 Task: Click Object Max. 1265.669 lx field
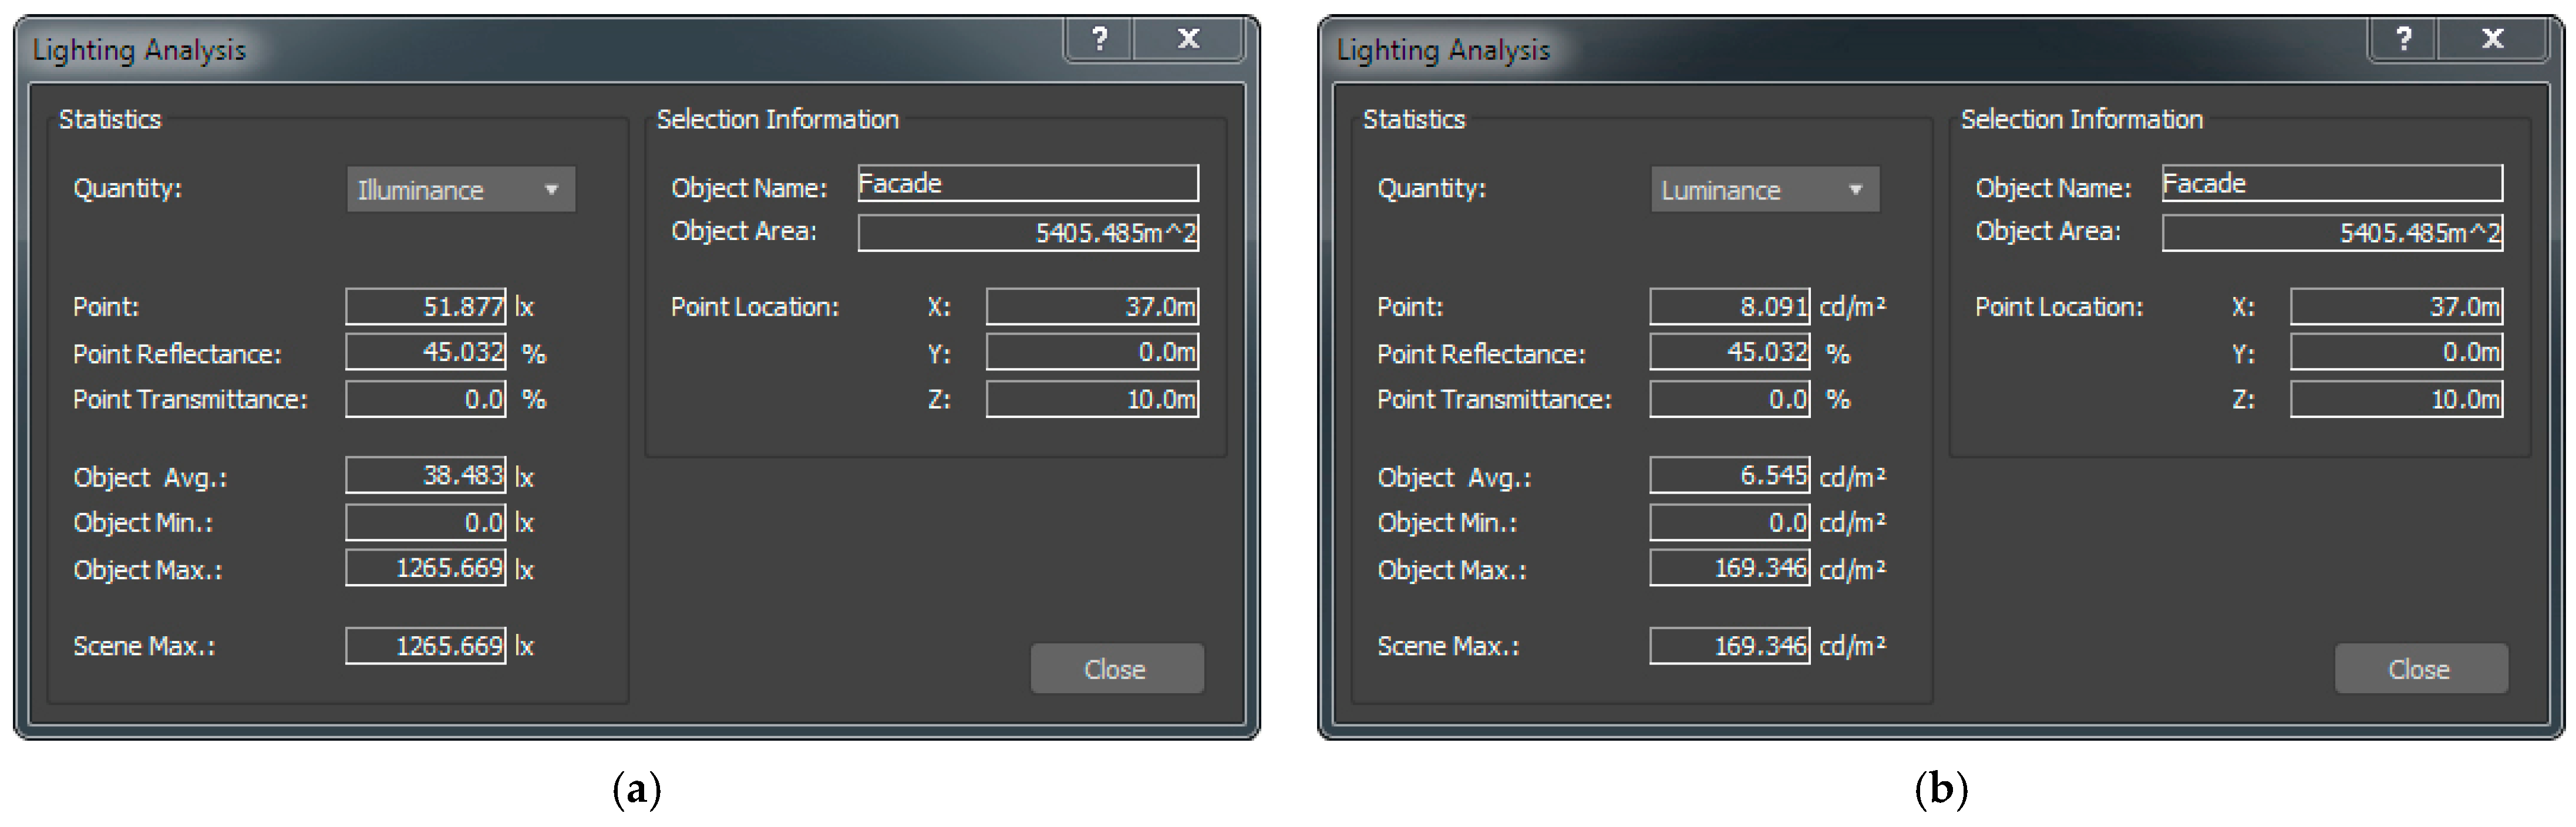[x=426, y=568]
